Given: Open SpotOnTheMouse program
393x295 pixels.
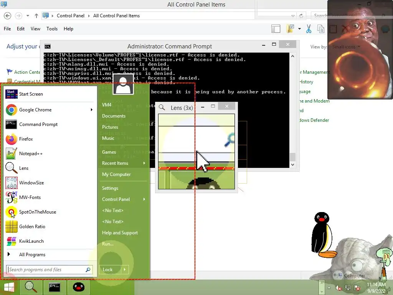Looking at the screenshot, I should tap(50, 212).
